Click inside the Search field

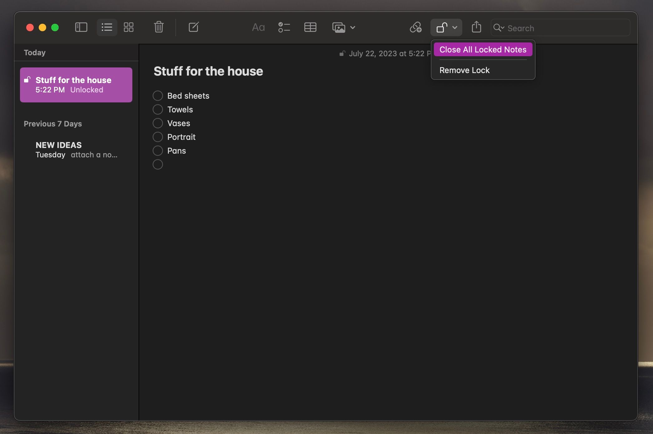pos(559,28)
